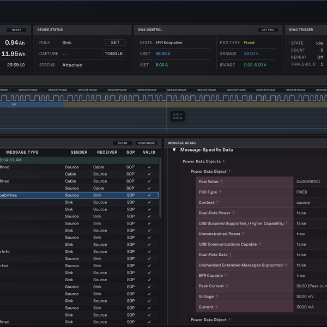Open help icon beside Dual-Role Data
The image size is (327, 327).
(x=230, y=255)
